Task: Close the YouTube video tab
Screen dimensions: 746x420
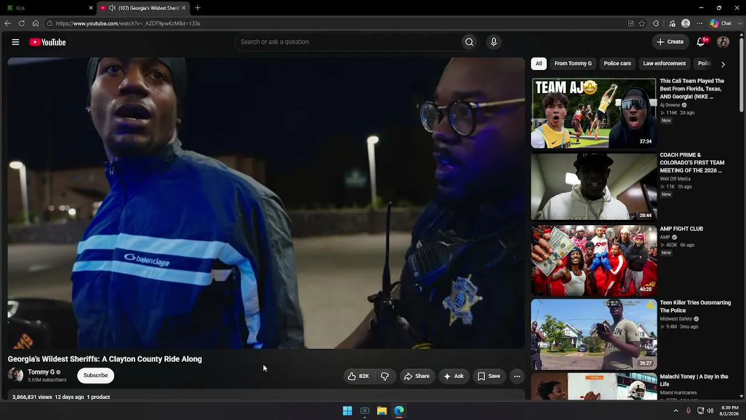Action: pos(184,8)
